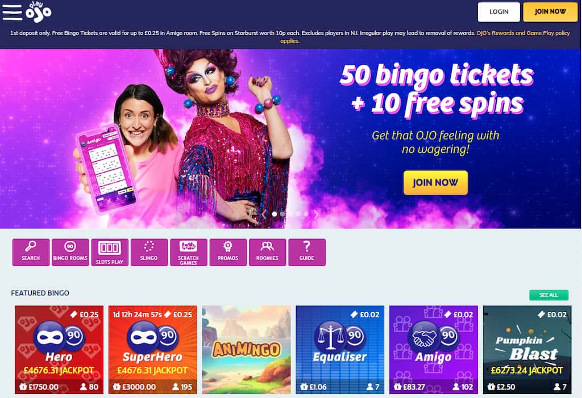The height and width of the screenshot is (398, 582).
Task: Select the Slots Play tile
Action: 110,252
